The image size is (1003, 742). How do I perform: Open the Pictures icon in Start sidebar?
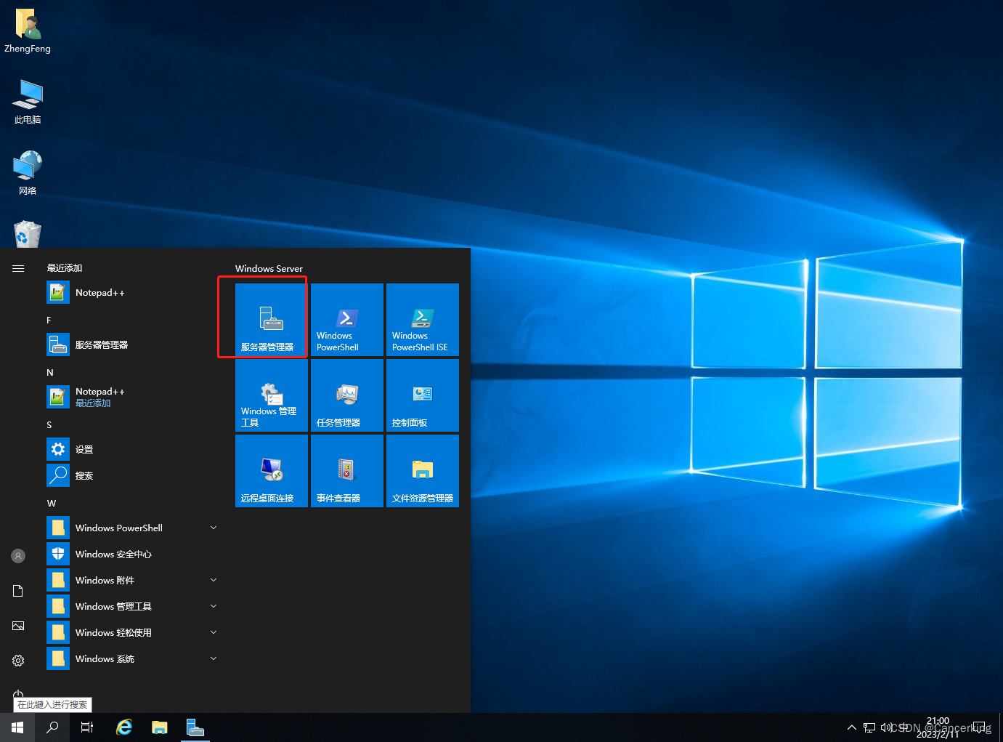pyautogui.click(x=18, y=626)
